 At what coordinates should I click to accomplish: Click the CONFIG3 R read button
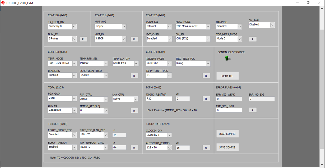[x=134, y=76]
